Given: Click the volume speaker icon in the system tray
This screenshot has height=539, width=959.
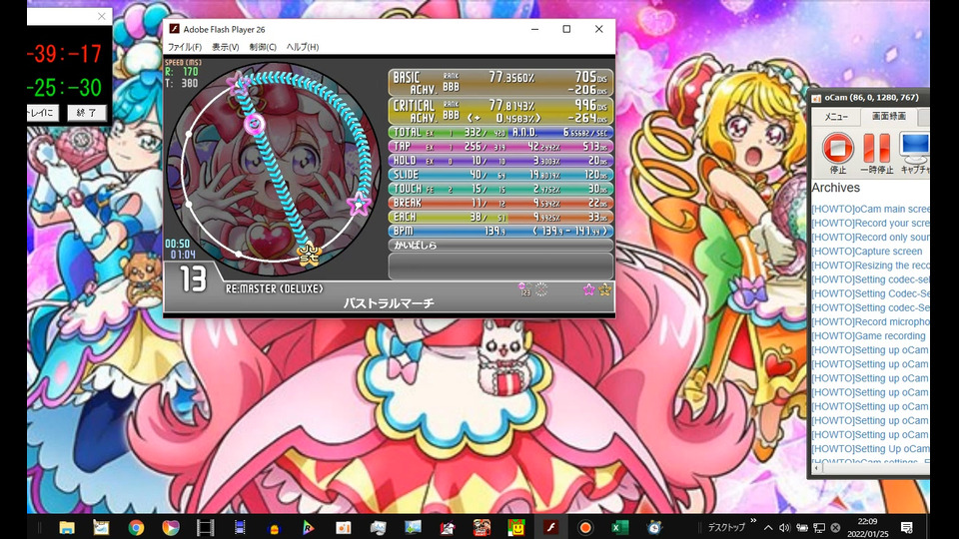Looking at the screenshot, I should (x=785, y=527).
